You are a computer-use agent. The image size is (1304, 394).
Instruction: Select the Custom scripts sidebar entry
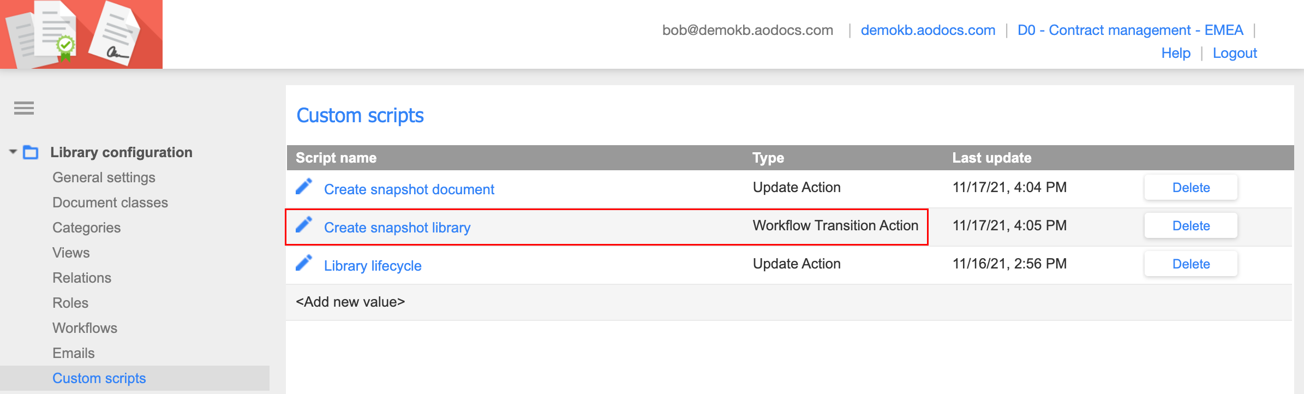pyautogui.click(x=99, y=378)
